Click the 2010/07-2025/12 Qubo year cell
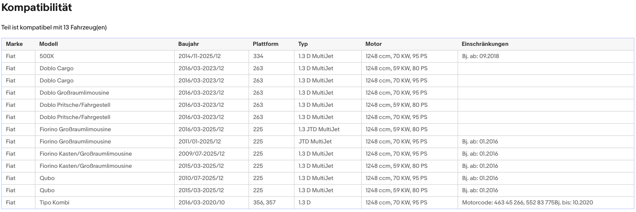The height and width of the screenshot is (212, 636). [212, 178]
